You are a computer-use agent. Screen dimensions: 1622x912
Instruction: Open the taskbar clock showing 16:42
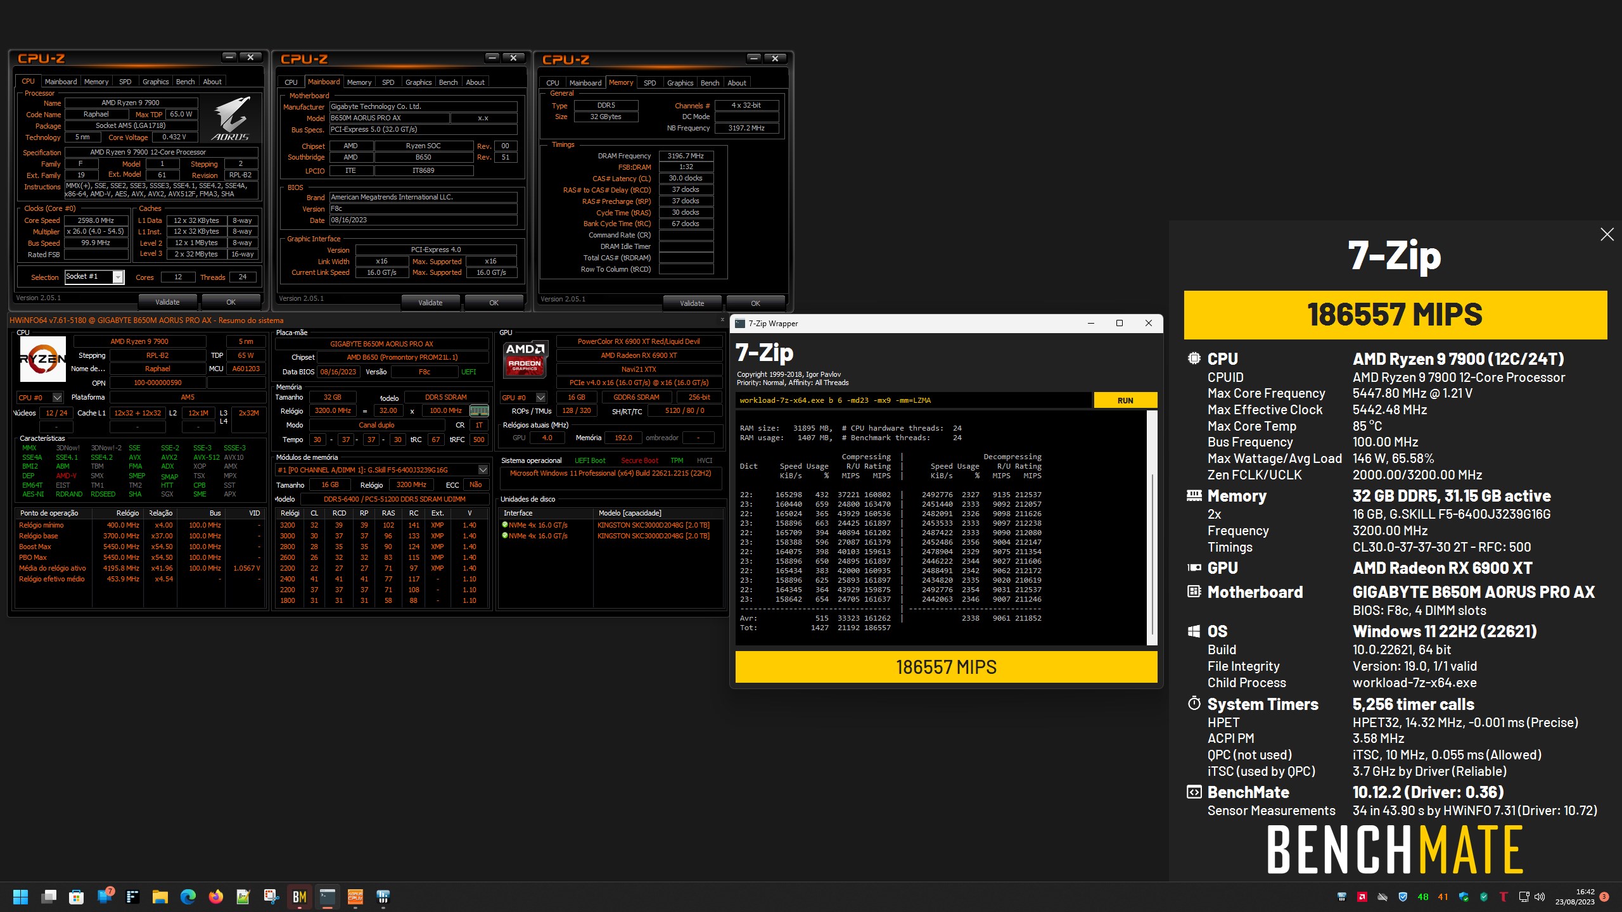(1576, 897)
